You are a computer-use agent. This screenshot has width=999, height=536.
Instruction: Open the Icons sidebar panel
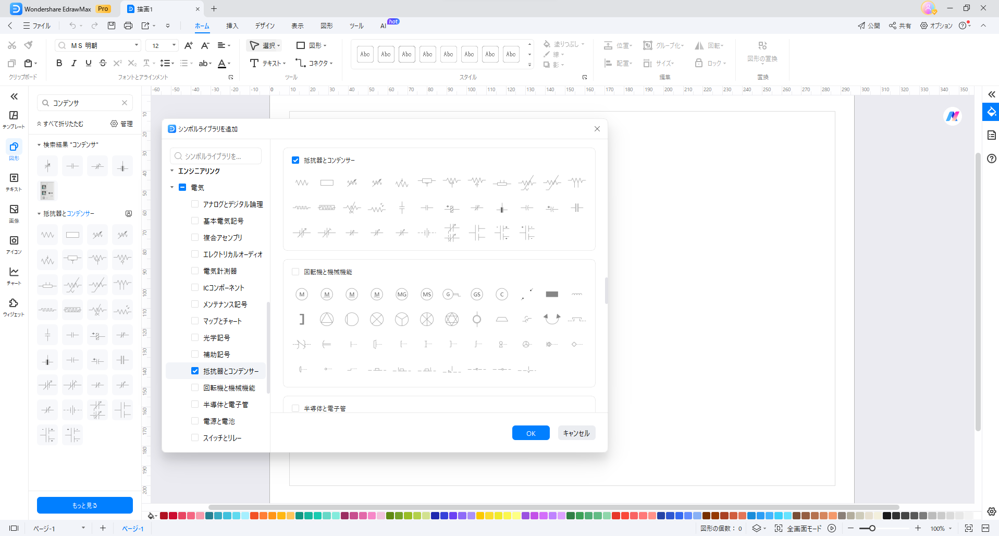[x=14, y=245]
